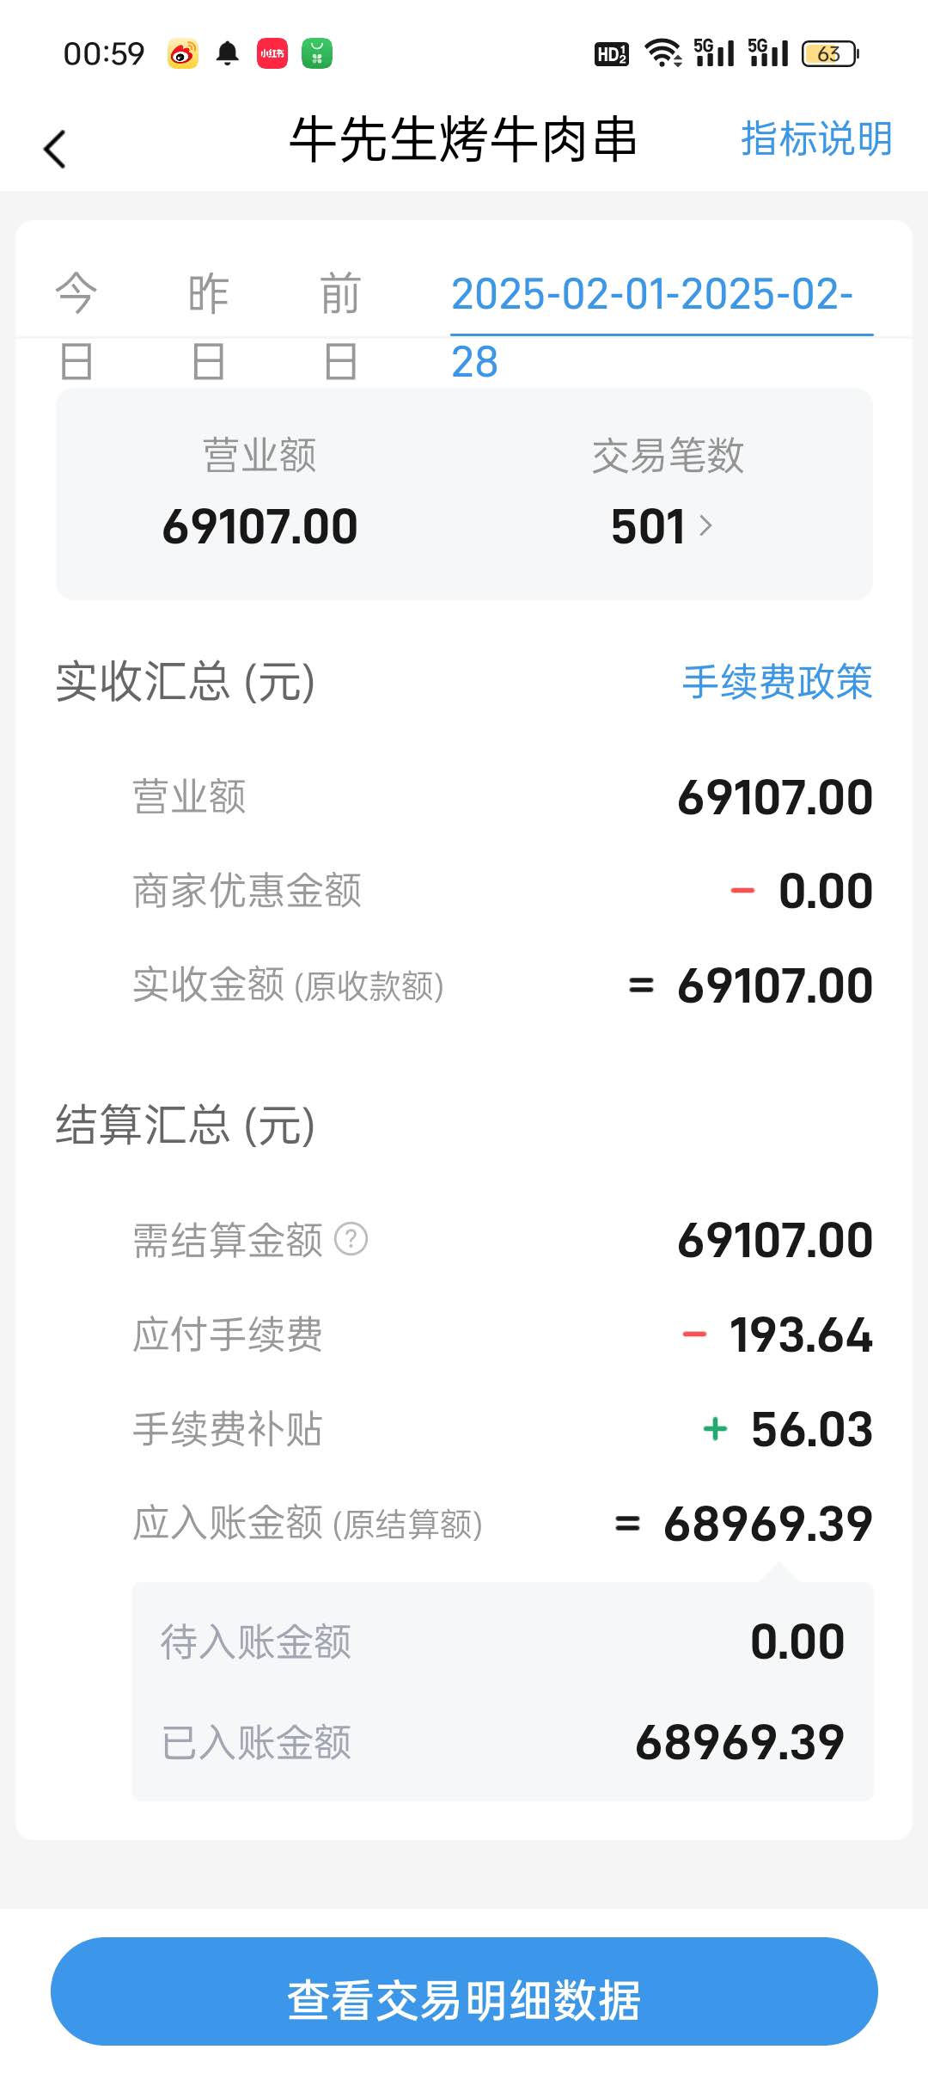Switch to the 昨日 tab
This screenshot has width=928, height=2074.
click(209, 327)
